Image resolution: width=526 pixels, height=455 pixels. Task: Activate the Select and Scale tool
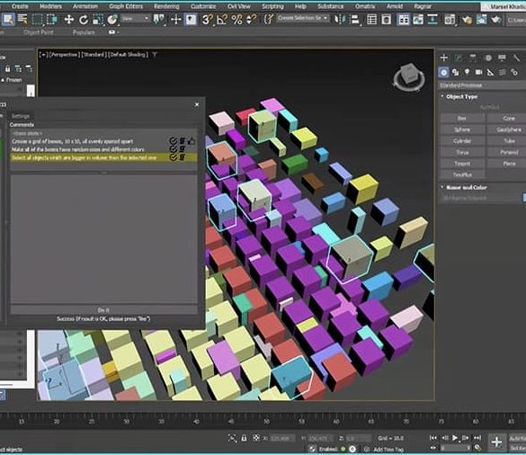click(98, 20)
